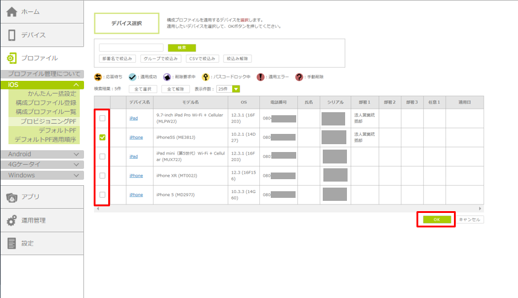
Task: Tick checkbox for iPhone XR row
Action: (x=102, y=176)
